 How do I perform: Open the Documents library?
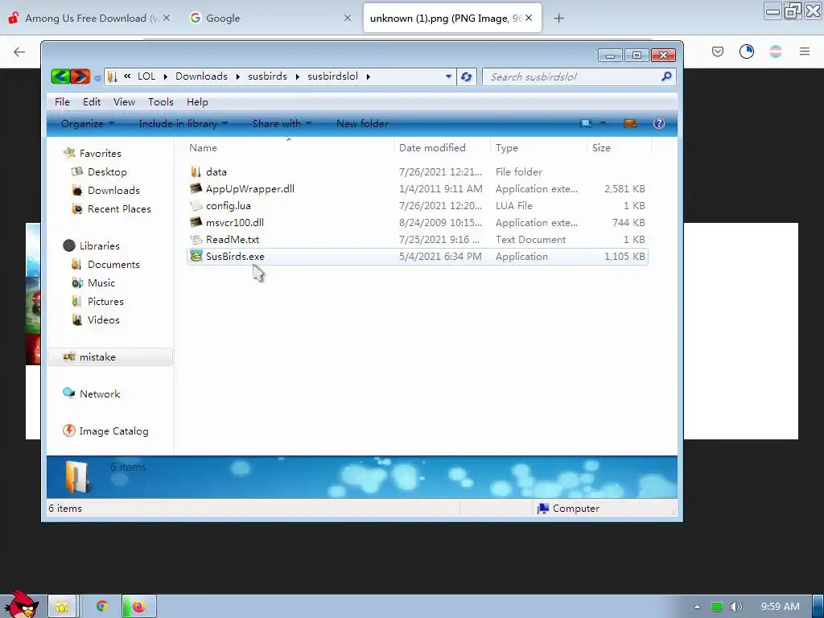(x=113, y=264)
